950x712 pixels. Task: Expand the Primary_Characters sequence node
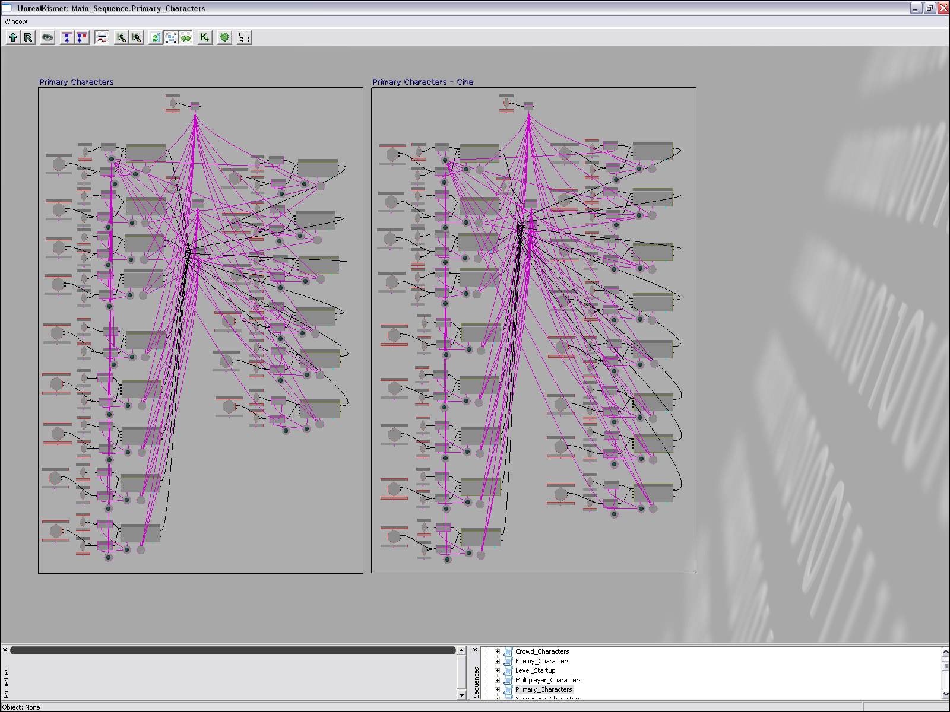point(498,689)
